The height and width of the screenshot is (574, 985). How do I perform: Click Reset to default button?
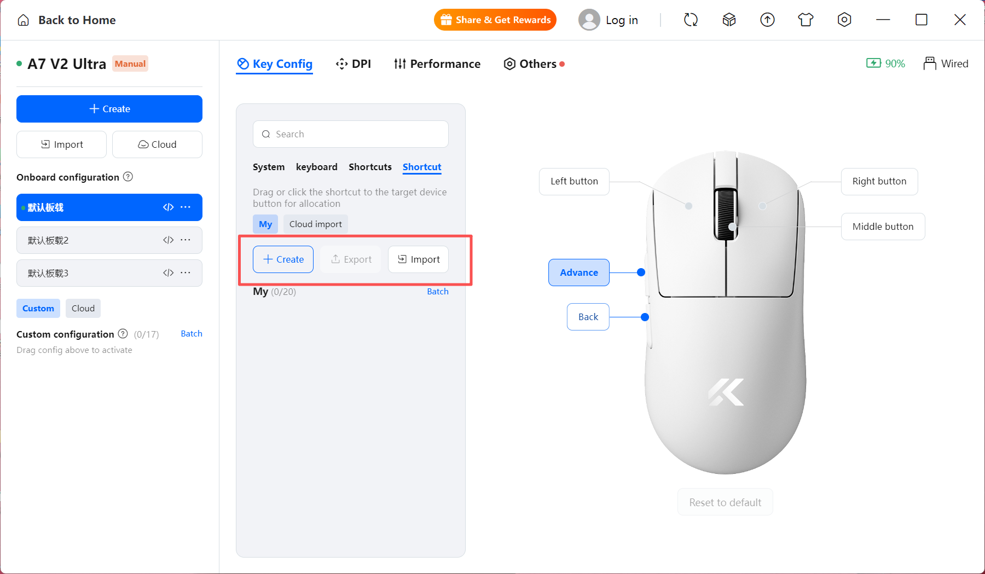(x=725, y=502)
